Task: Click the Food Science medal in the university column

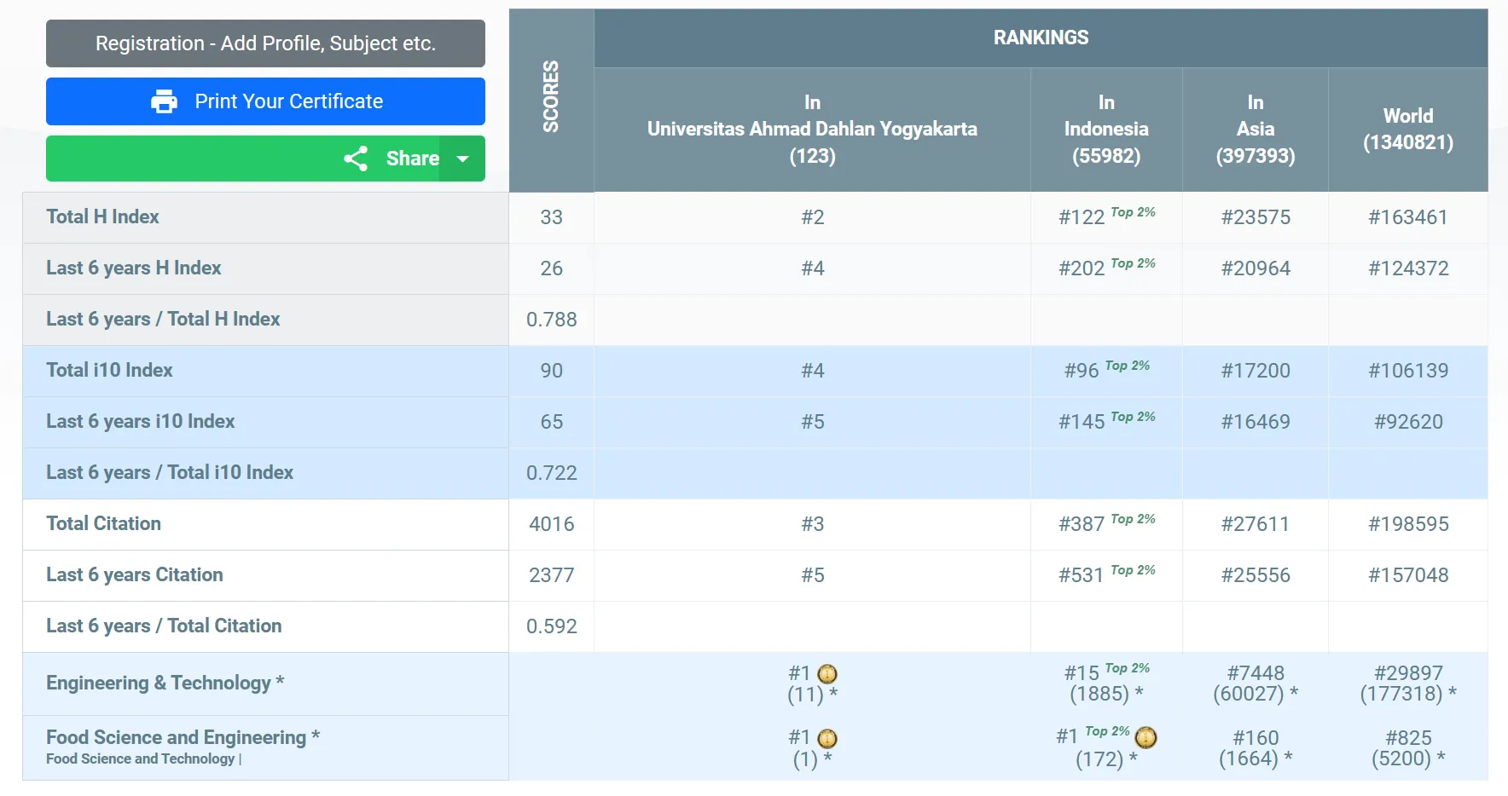Action: [x=827, y=738]
